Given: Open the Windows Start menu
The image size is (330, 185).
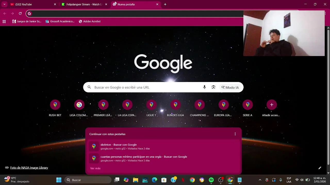Looking at the screenshot, I should coord(59,180).
